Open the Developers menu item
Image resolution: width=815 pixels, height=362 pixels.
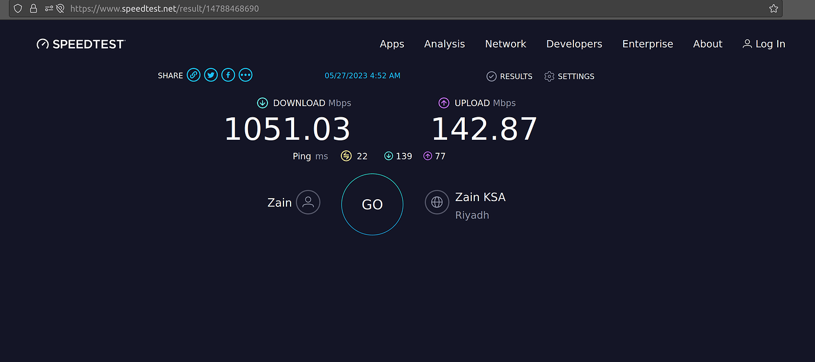point(574,44)
